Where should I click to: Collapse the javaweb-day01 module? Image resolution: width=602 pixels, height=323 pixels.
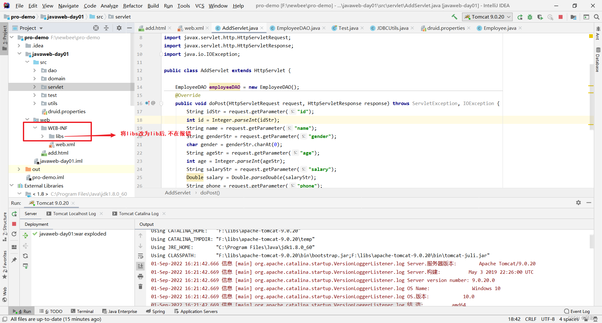[19, 54]
